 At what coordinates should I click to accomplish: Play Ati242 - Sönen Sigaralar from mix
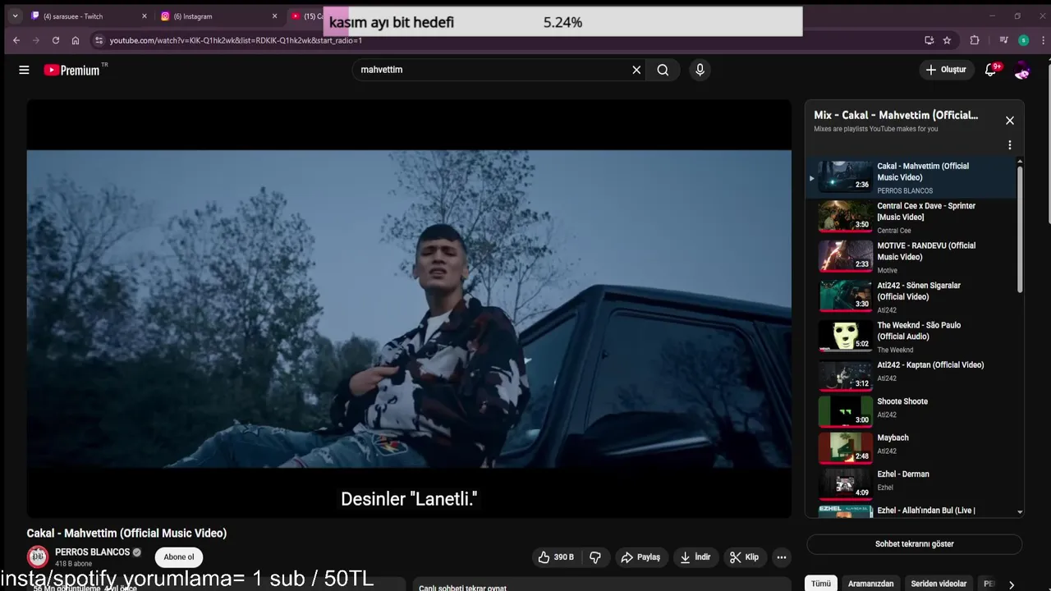(913, 296)
